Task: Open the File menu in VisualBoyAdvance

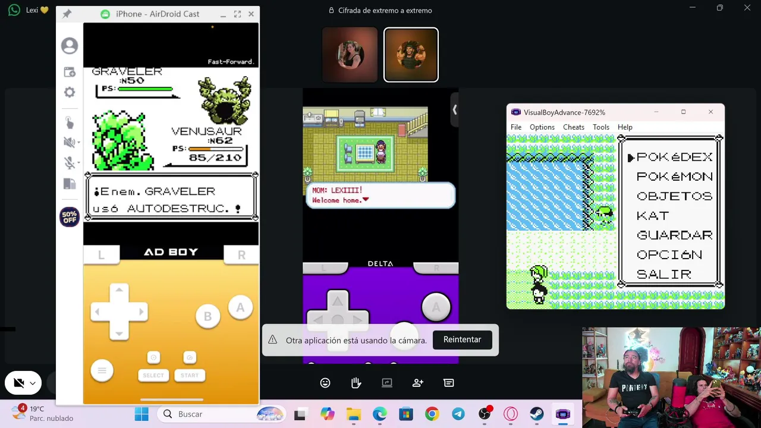Action: (x=516, y=127)
